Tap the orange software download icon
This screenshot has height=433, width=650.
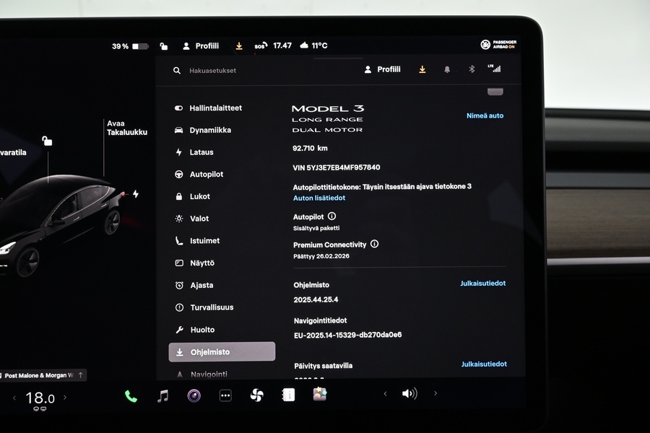pos(422,69)
